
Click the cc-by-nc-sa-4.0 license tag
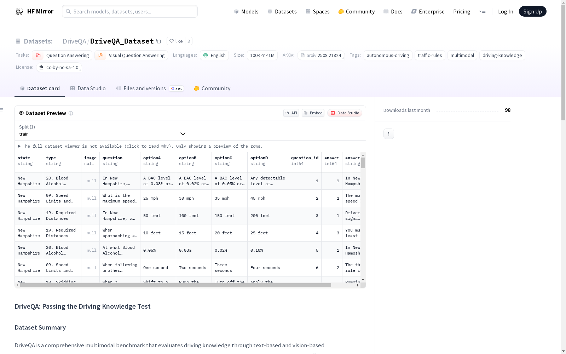[x=59, y=67]
